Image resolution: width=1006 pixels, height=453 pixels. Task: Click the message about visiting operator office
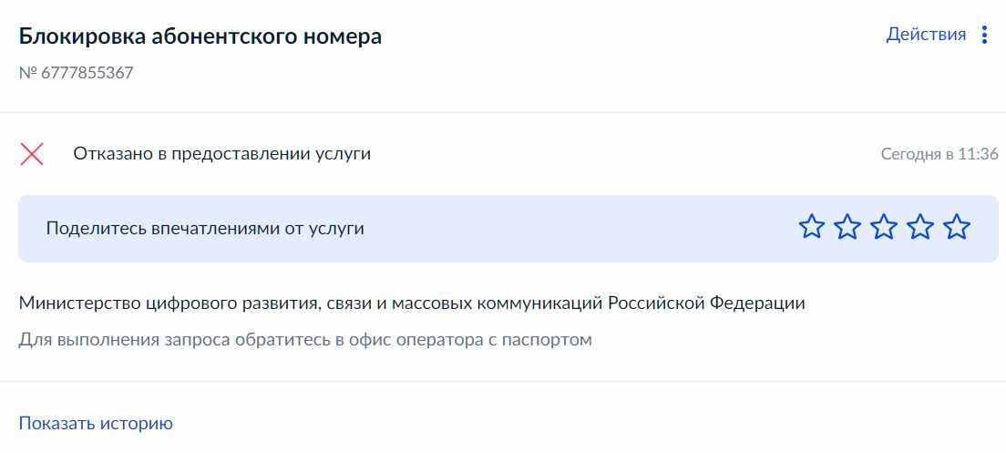click(x=304, y=339)
